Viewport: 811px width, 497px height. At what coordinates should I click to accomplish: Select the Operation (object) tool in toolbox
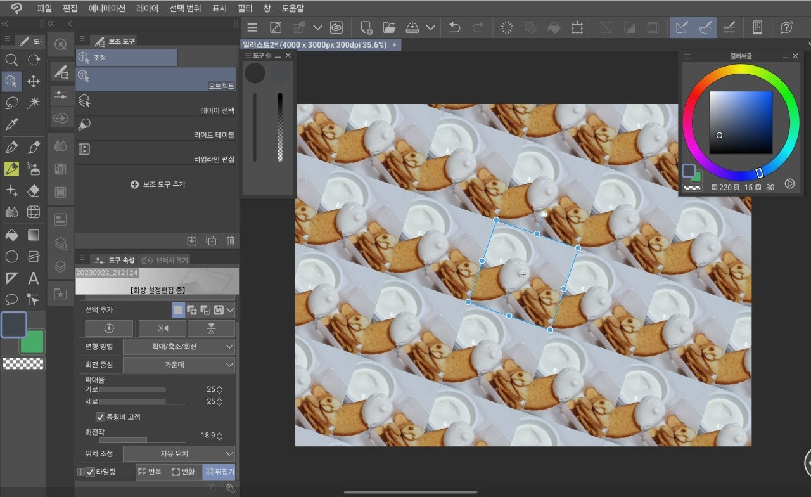pos(11,81)
